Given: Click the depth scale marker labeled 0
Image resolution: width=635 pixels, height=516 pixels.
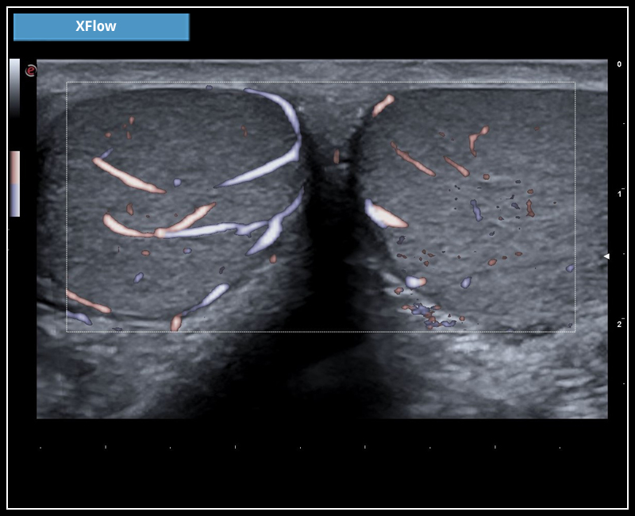Looking at the screenshot, I should pos(619,64).
